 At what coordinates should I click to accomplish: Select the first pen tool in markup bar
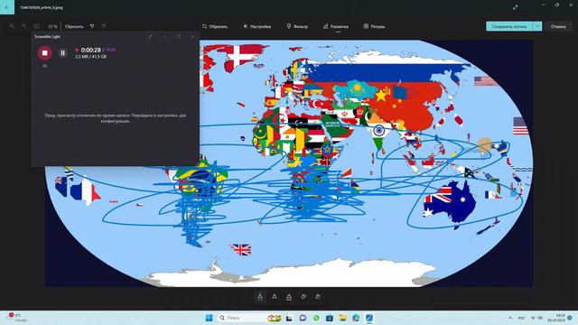260,297
